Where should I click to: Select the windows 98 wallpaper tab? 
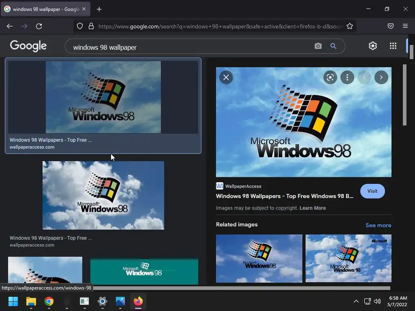point(45,9)
